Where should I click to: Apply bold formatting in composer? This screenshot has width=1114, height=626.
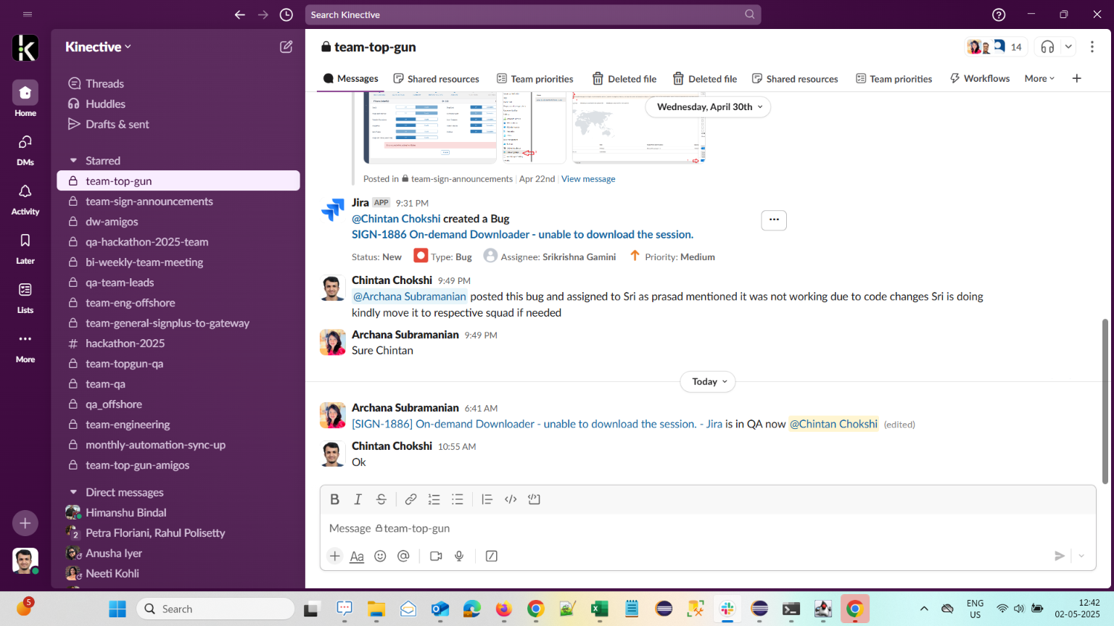(x=334, y=499)
